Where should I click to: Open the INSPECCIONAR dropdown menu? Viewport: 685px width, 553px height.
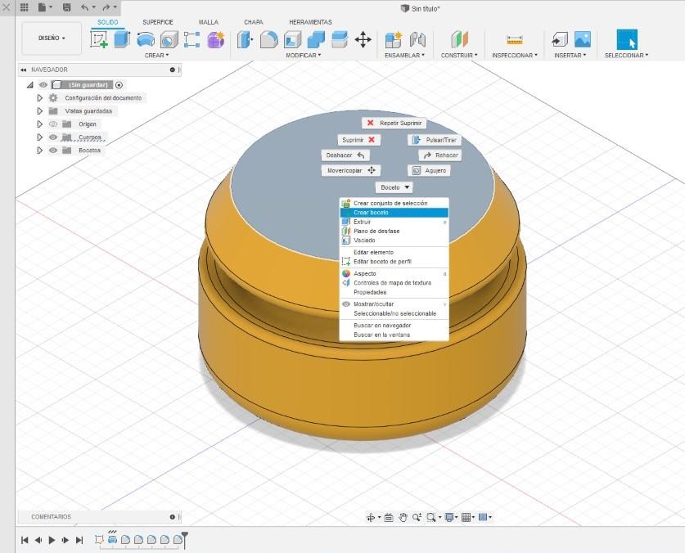tap(515, 56)
